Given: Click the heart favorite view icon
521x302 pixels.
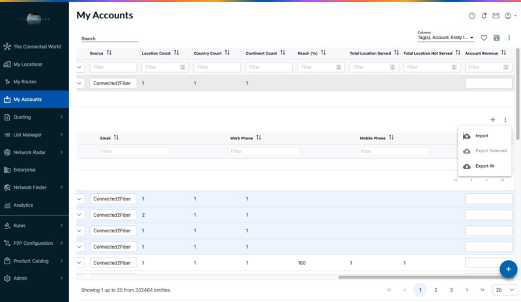Looking at the screenshot, I should point(484,38).
